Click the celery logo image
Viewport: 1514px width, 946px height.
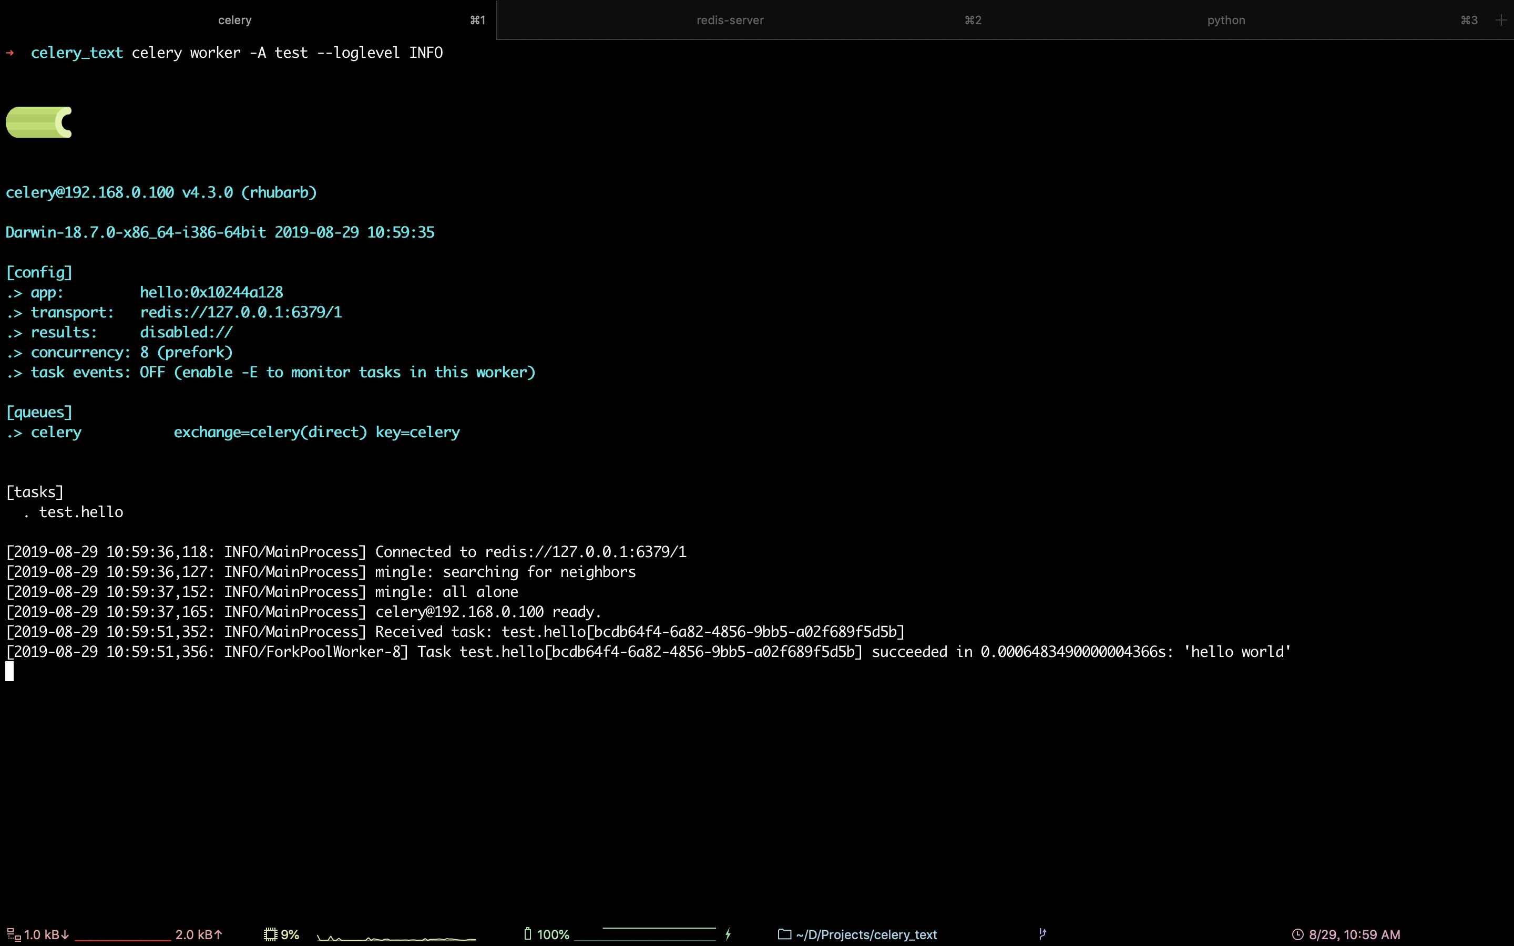pyautogui.click(x=39, y=122)
